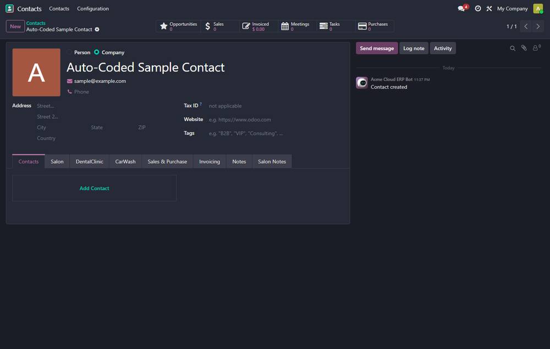Select the Person radio button
This screenshot has width=550, height=349.
coord(69,52)
